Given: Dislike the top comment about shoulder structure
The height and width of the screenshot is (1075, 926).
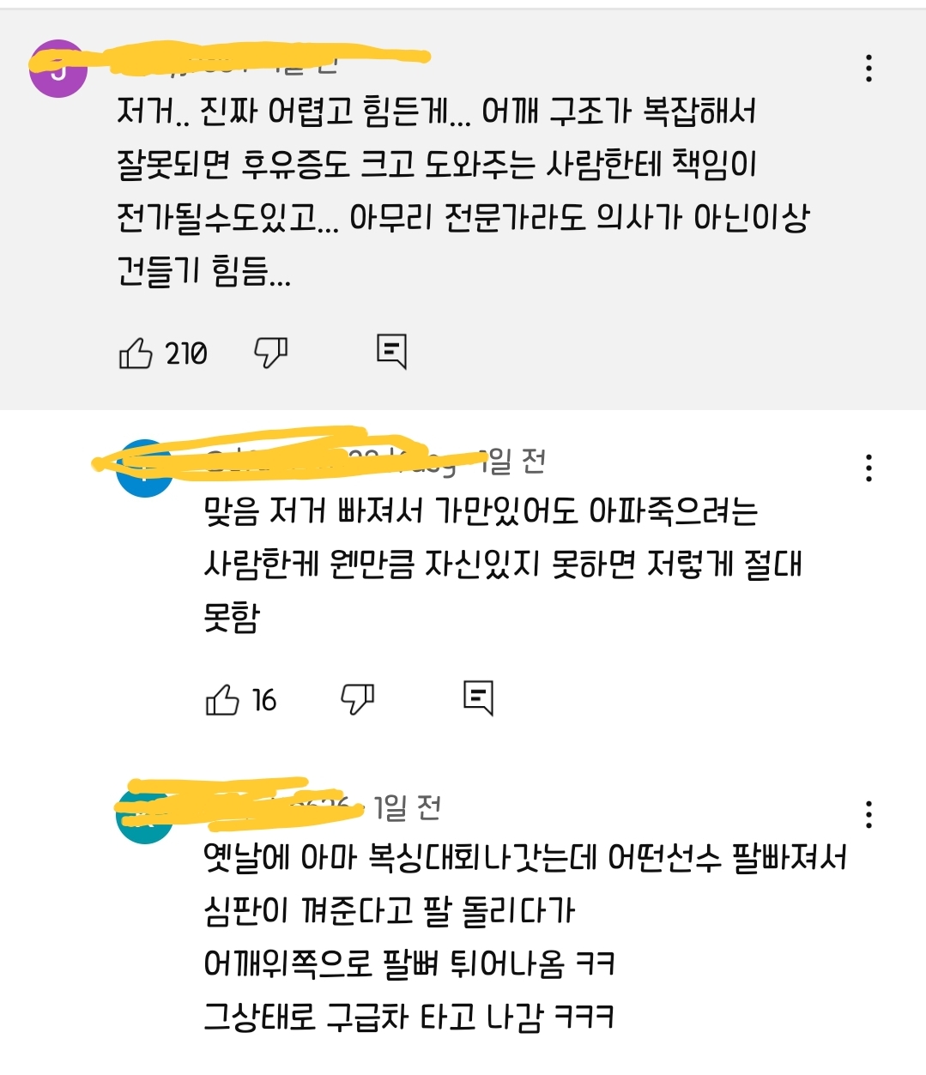Looking at the screenshot, I should click(x=270, y=353).
